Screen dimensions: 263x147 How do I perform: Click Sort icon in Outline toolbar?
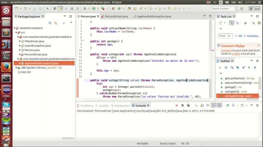click(x=232, y=67)
